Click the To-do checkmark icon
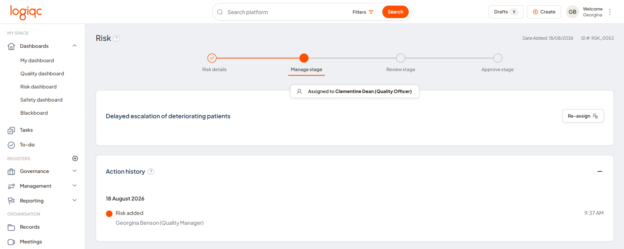Viewport: 624px width, 249px height. point(11,145)
